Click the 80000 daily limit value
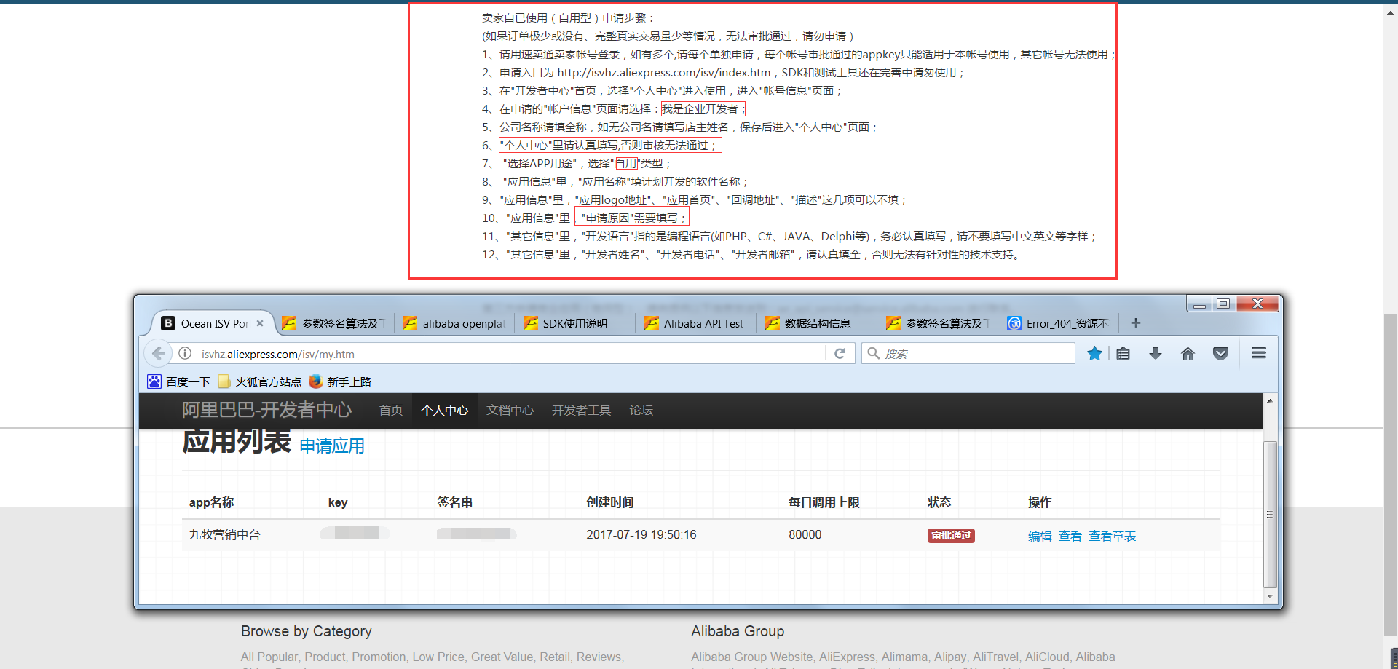The height and width of the screenshot is (669, 1398). tap(805, 535)
